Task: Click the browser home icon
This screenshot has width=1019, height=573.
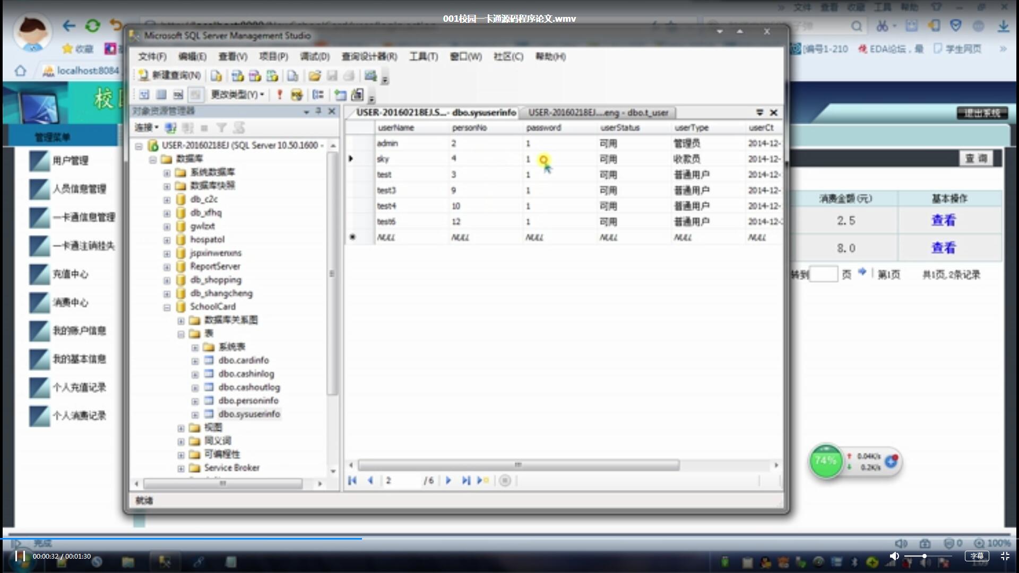Action: (x=20, y=71)
